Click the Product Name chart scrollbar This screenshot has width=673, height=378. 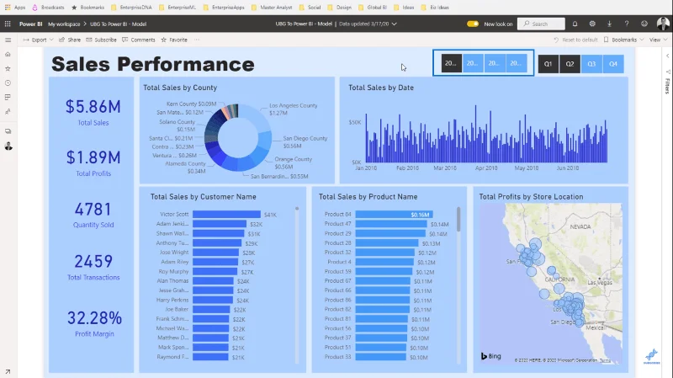pyautogui.click(x=458, y=220)
